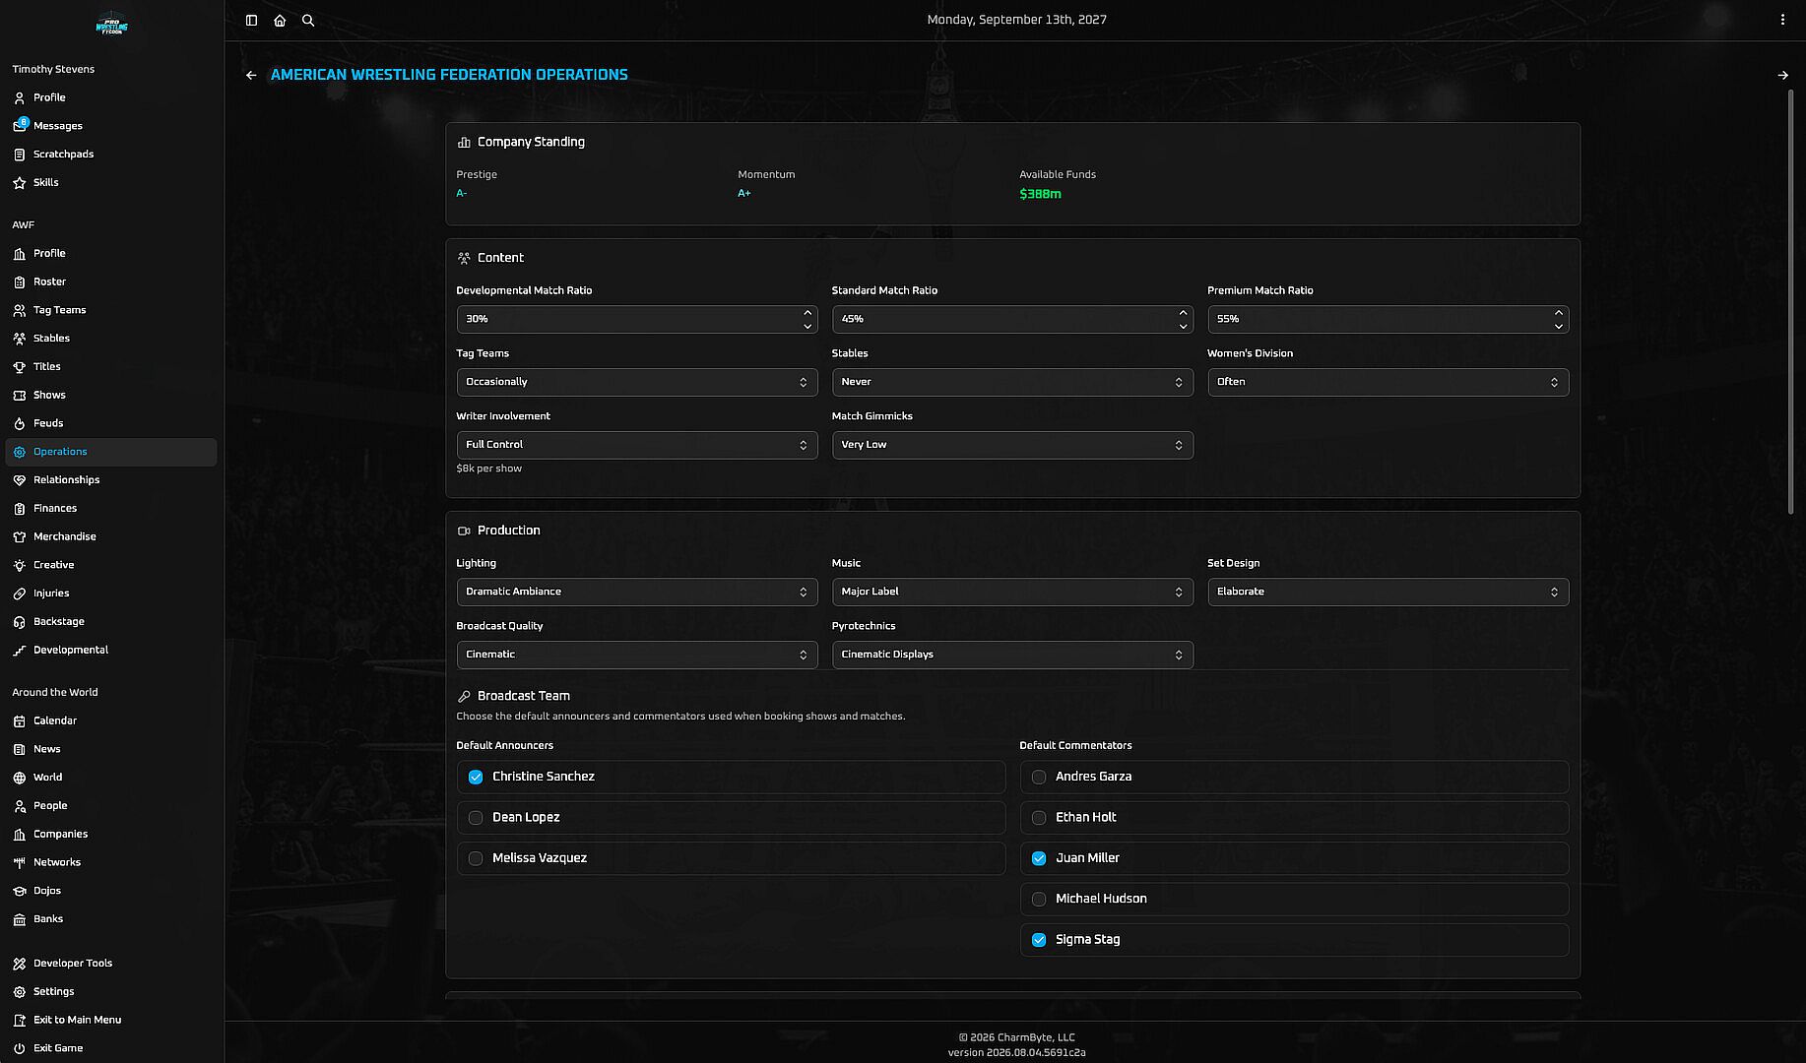Open Injuries icon
This screenshot has width=1806, height=1063.
click(20, 594)
